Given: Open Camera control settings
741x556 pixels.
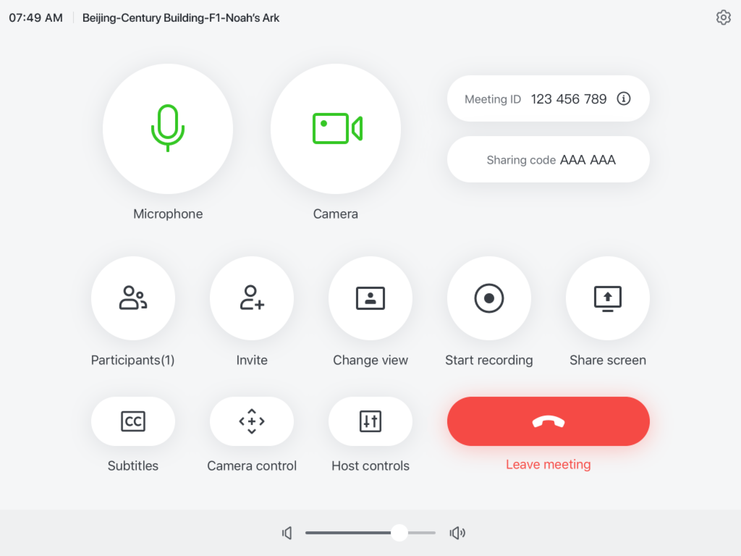Looking at the screenshot, I should (x=251, y=422).
